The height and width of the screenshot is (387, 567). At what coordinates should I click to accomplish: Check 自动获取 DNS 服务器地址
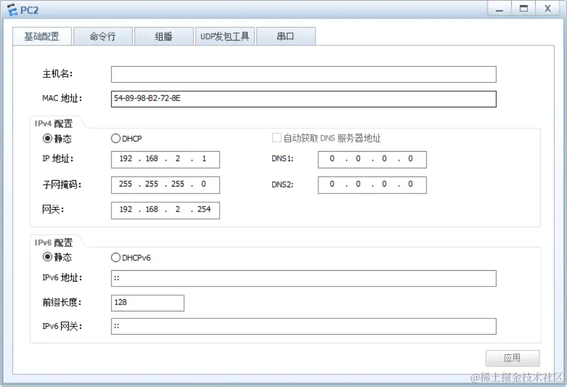point(277,137)
